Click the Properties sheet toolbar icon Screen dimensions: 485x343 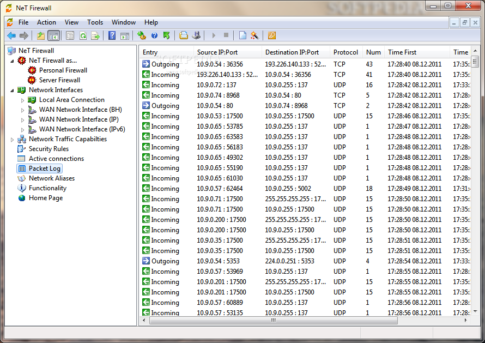pyautogui.click(x=70, y=35)
